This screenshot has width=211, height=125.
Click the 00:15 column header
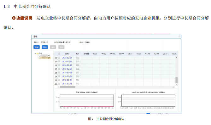coord(95,54)
